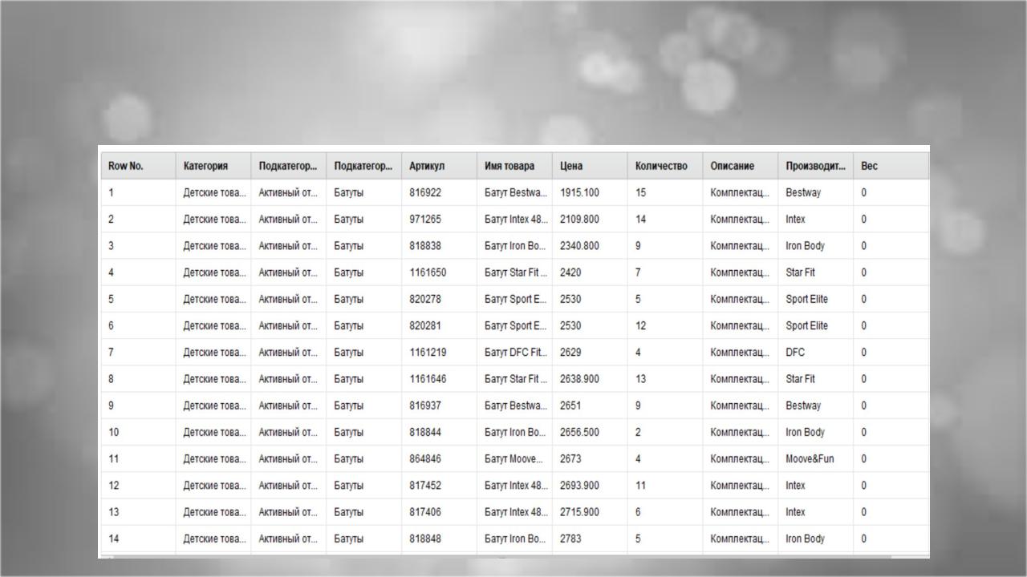The width and height of the screenshot is (1027, 577).
Task: Sort by the Цена column header
Action: (x=590, y=166)
